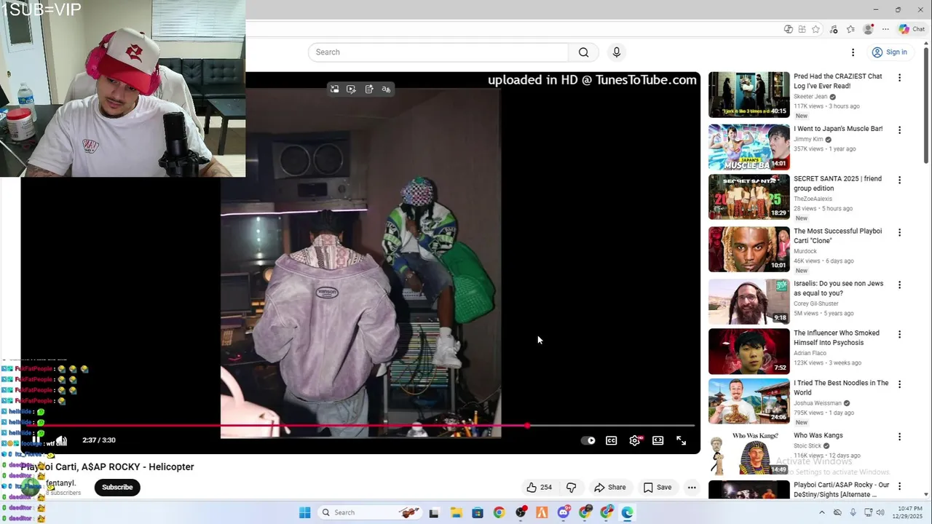Image resolution: width=932 pixels, height=524 pixels.
Task: Open I Went to Japan's Muscle Bar! video
Action: [838, 129]
